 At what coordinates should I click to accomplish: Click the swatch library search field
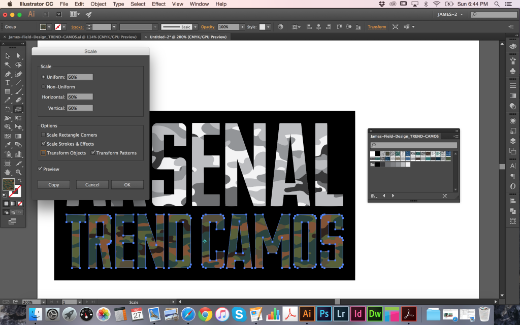click(413, 145)
